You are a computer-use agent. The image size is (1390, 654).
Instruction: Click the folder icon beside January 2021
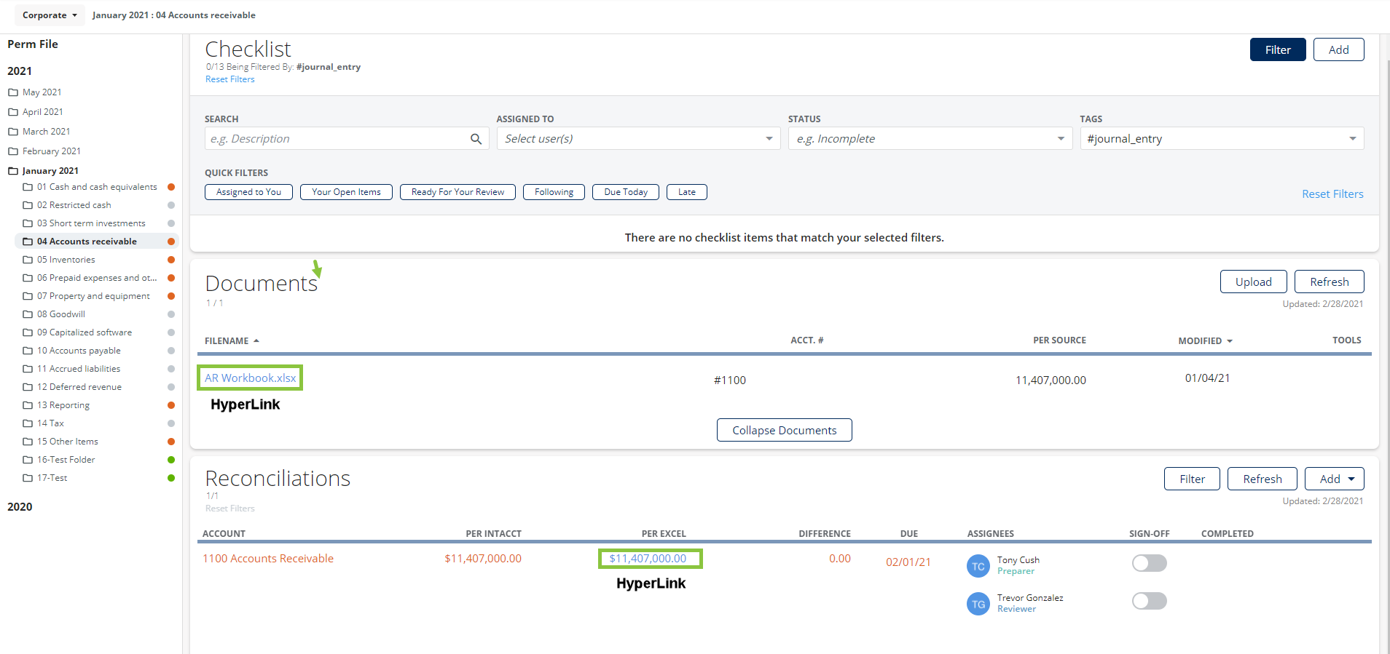tap(13, 171)
